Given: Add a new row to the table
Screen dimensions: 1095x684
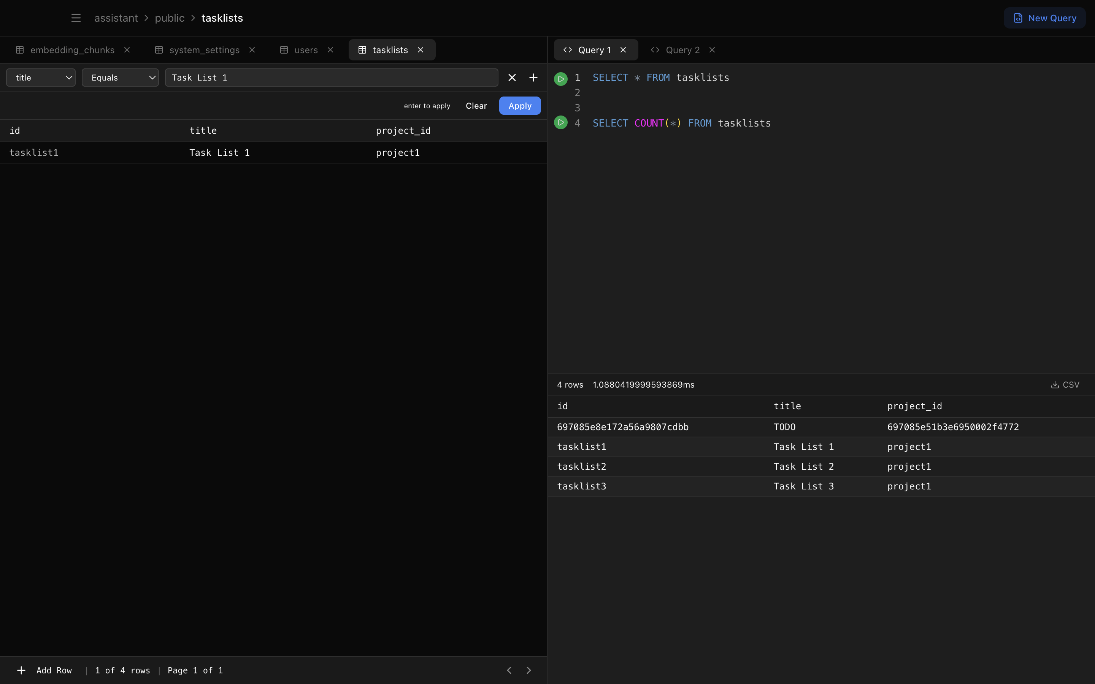Looking at the screenshot, I should pyautogui.click(x=44, y=670).
